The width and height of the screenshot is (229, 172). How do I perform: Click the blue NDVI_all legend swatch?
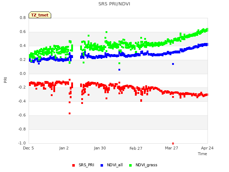point(102,165)
